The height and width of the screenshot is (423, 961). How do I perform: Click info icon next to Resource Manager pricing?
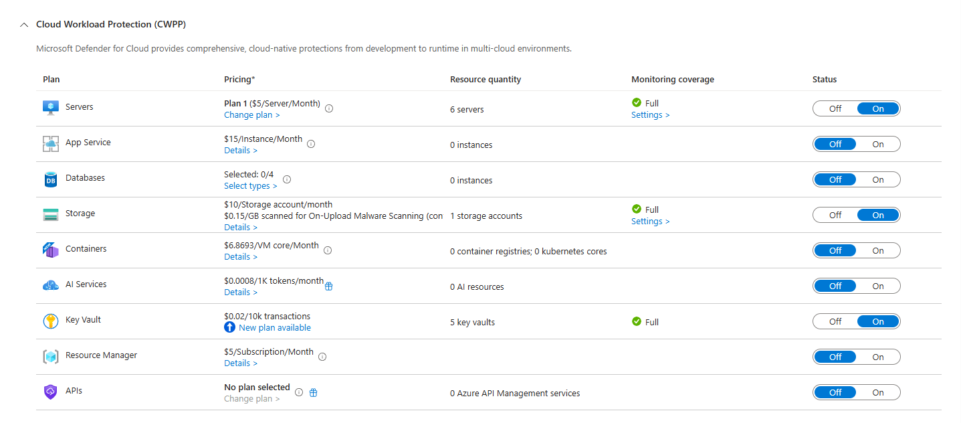[322, 357]
